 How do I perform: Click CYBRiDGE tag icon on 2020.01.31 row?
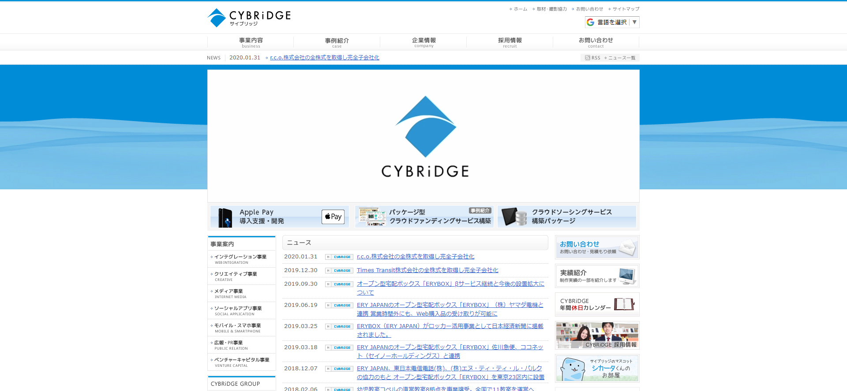tap(339, 257)
